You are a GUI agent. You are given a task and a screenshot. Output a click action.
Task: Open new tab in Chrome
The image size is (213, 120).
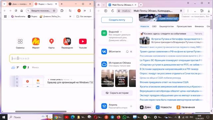pyautogui.click(x=62, y=4)
